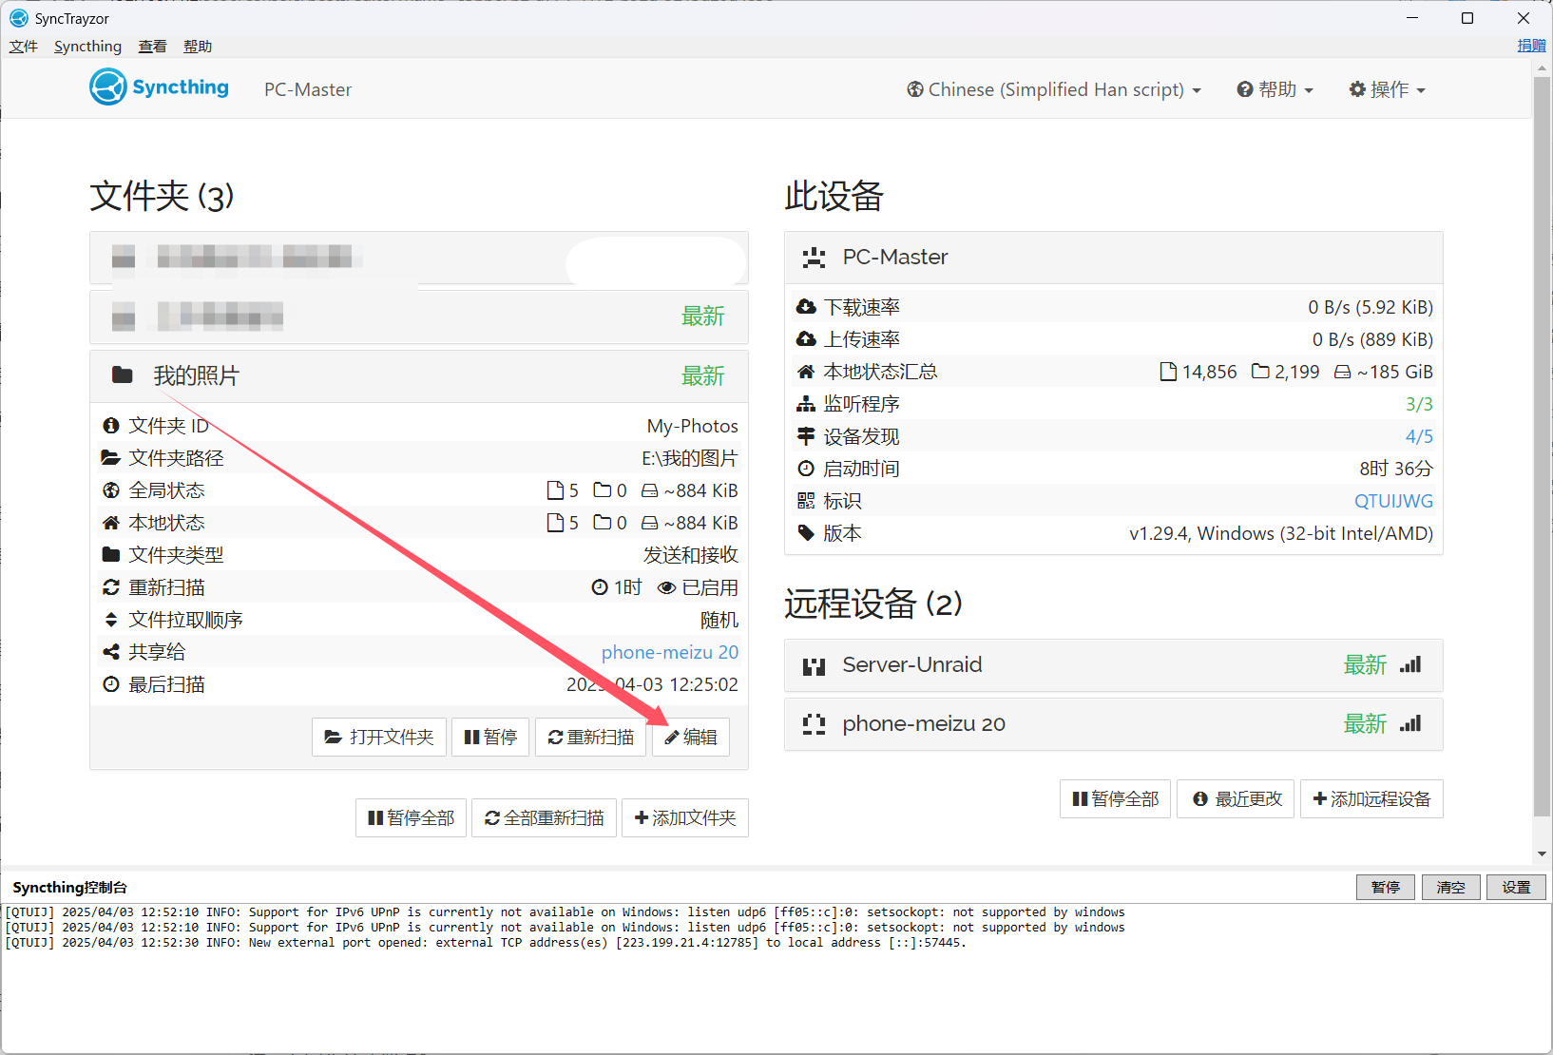Open the phone-meizu 20 shared device link
The width and height of the screenshot is (1553, 1055).
tap(669, 653)
